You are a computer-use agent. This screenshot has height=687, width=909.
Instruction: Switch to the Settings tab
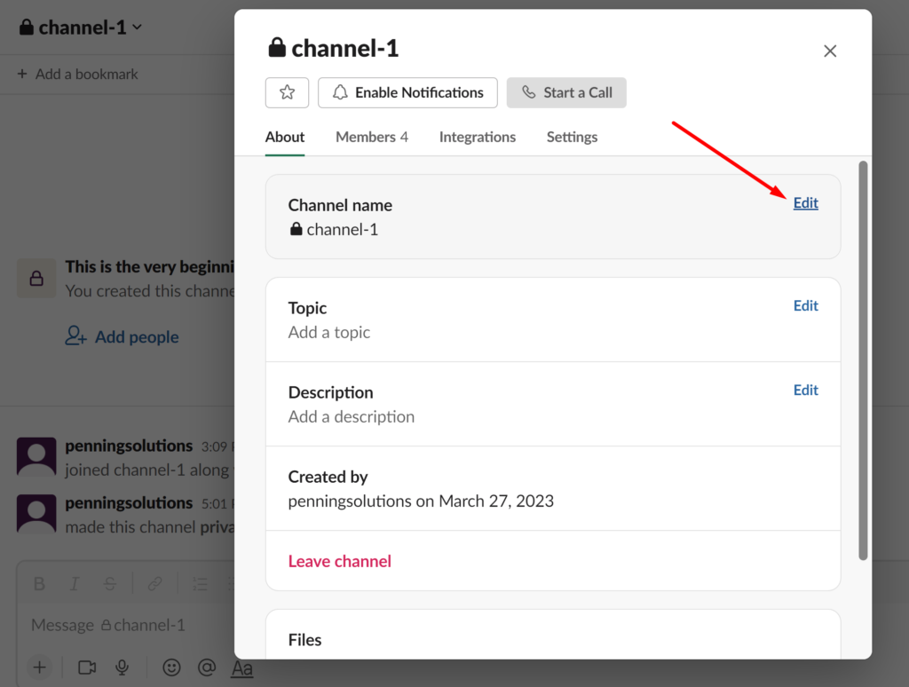coord(572,138)
